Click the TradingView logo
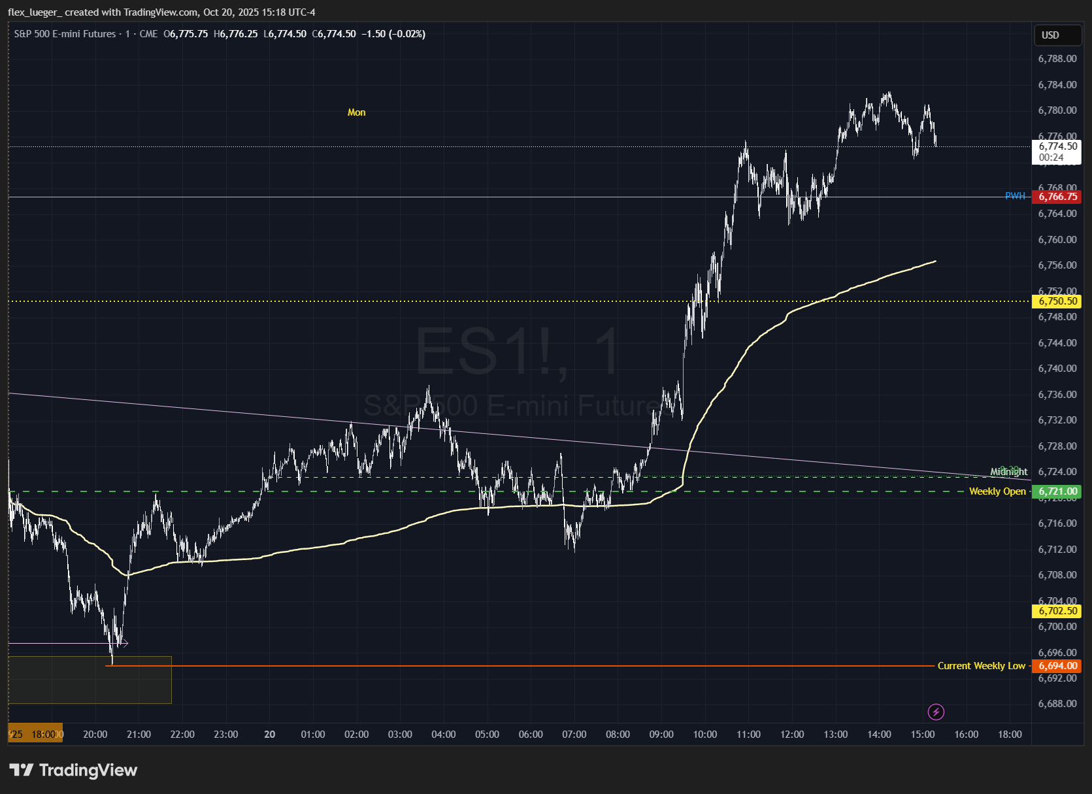 pos(73,770)
